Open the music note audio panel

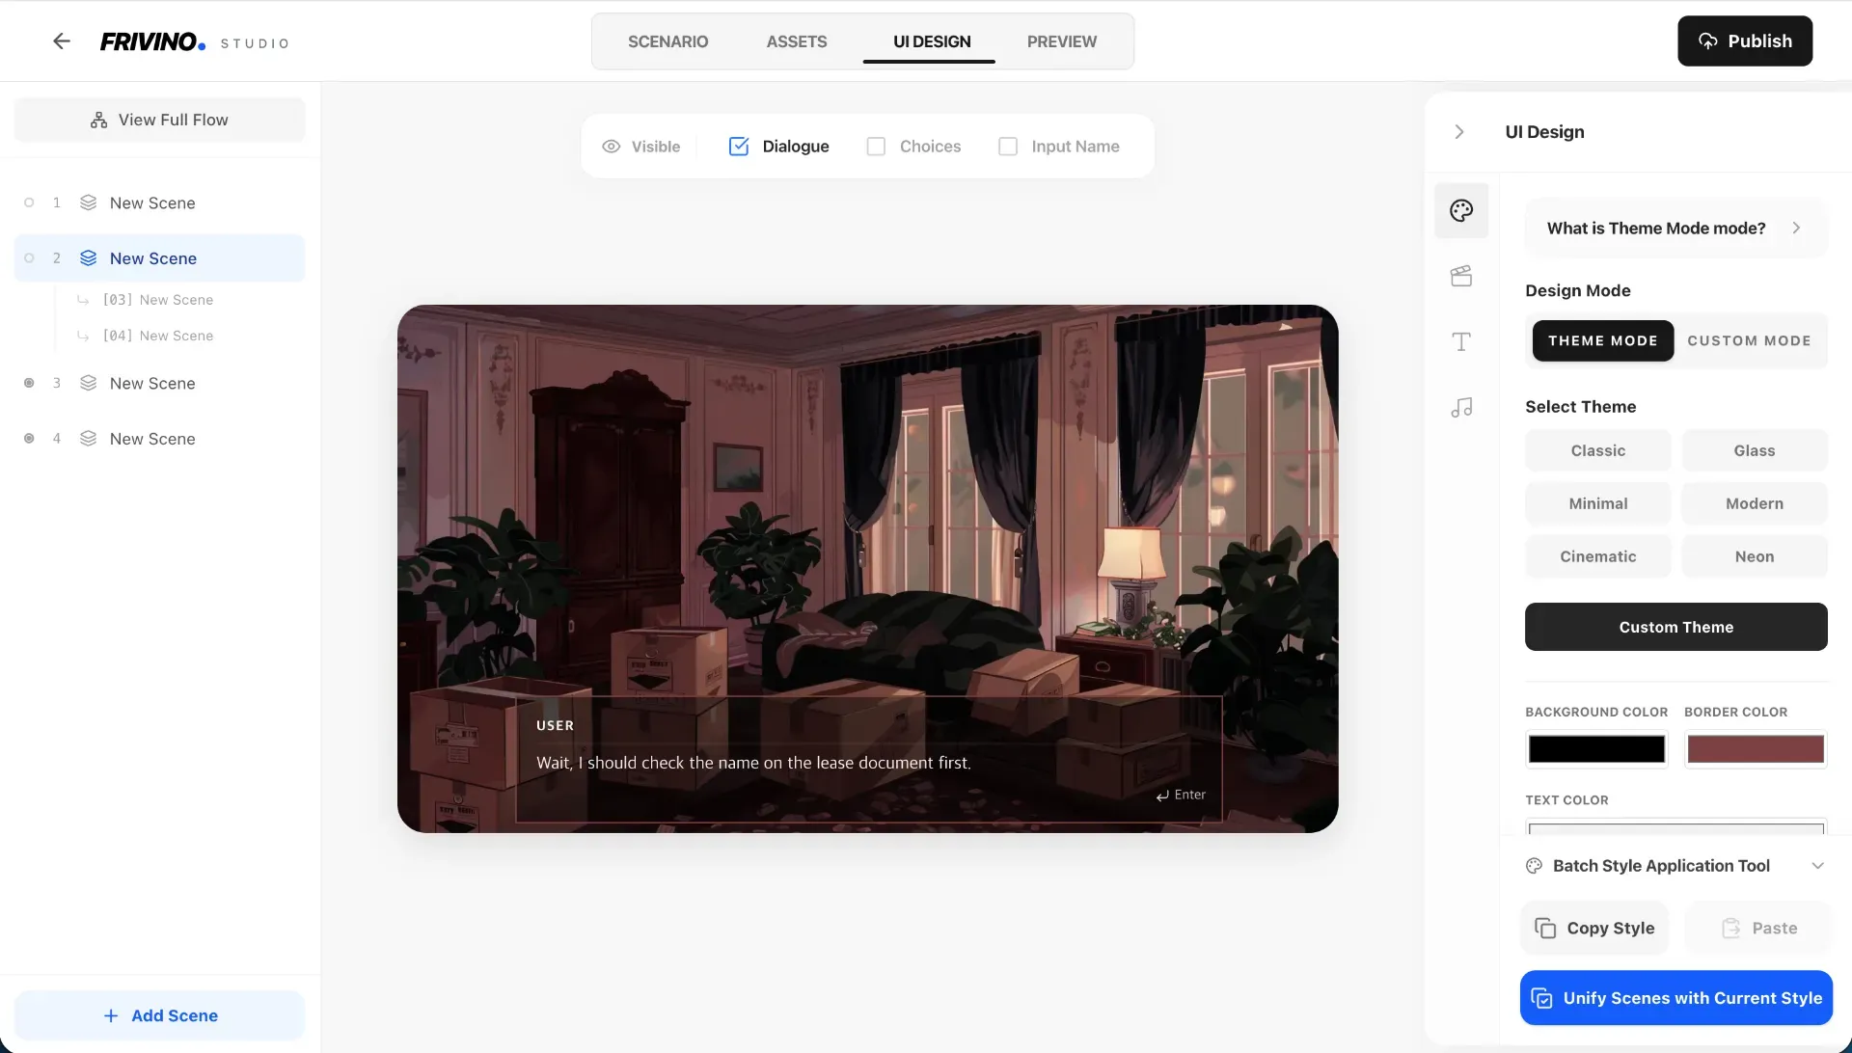point(1461,407)
